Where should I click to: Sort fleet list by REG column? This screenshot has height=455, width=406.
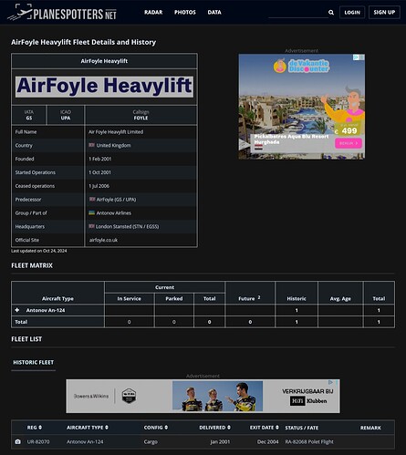35,428
